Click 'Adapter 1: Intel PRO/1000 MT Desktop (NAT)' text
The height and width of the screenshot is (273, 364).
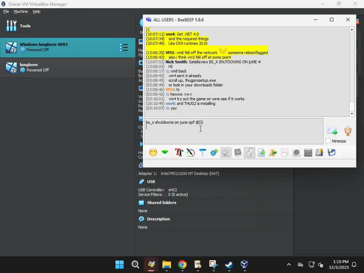[178, 173]
